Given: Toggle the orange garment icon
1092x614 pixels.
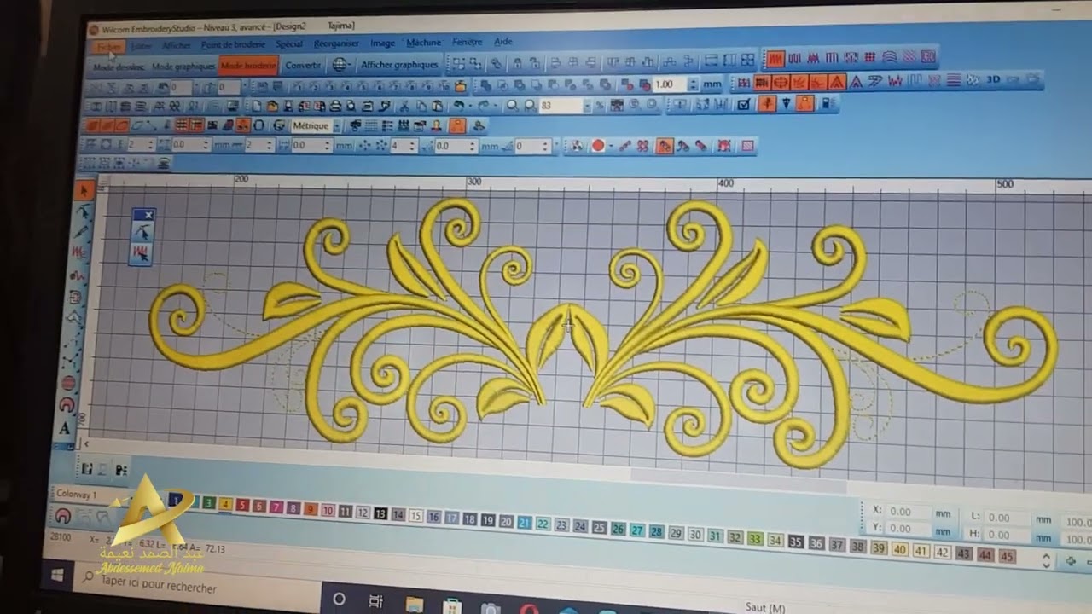Looking at the screenshot, I should tap(804, 104).
